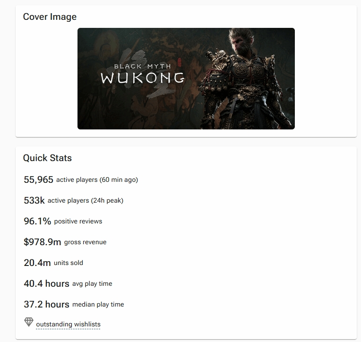Select the 37.2 hours value
The height and width of the screenshot is (342, 361).
46,304
